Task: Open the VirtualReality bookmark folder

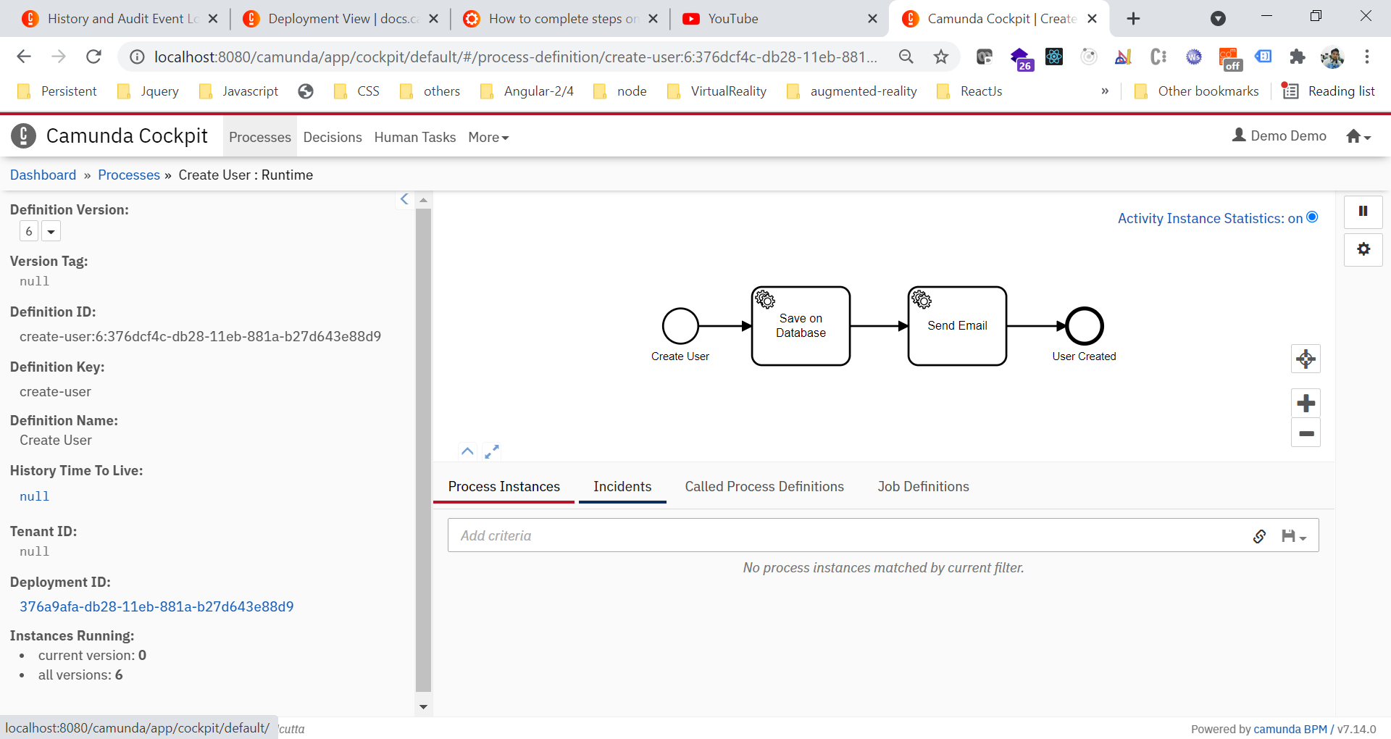Action: coord(717,91)
